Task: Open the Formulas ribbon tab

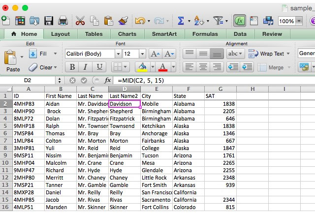Action: 205,34
